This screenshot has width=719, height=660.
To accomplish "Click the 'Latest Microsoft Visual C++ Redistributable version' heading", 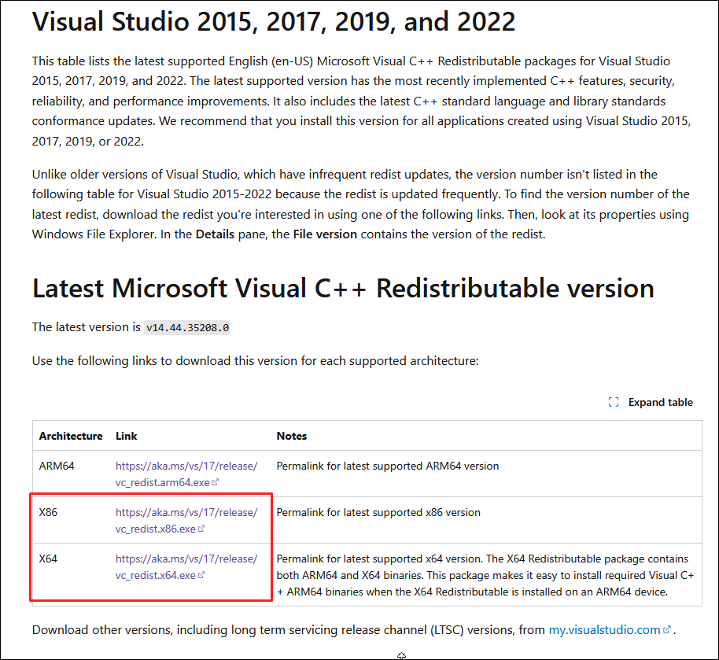I will [x=343, y=289].
